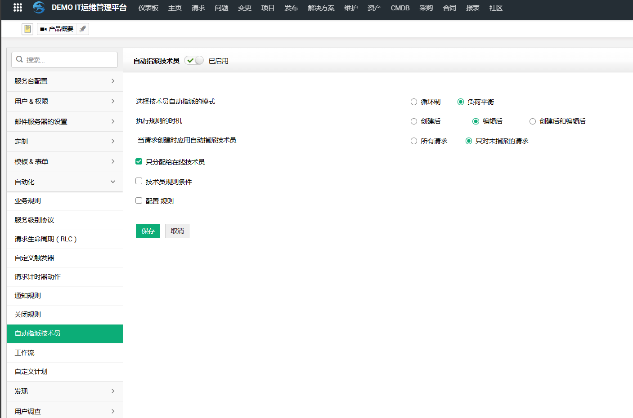
Task: Expand the 用户 & 权限 section
Action: point(64,102)
